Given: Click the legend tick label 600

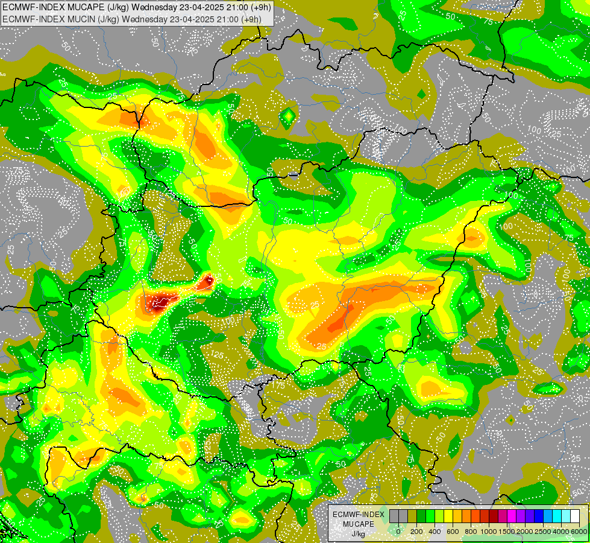Looking at the screenshot, I should [x=453, y=532].
